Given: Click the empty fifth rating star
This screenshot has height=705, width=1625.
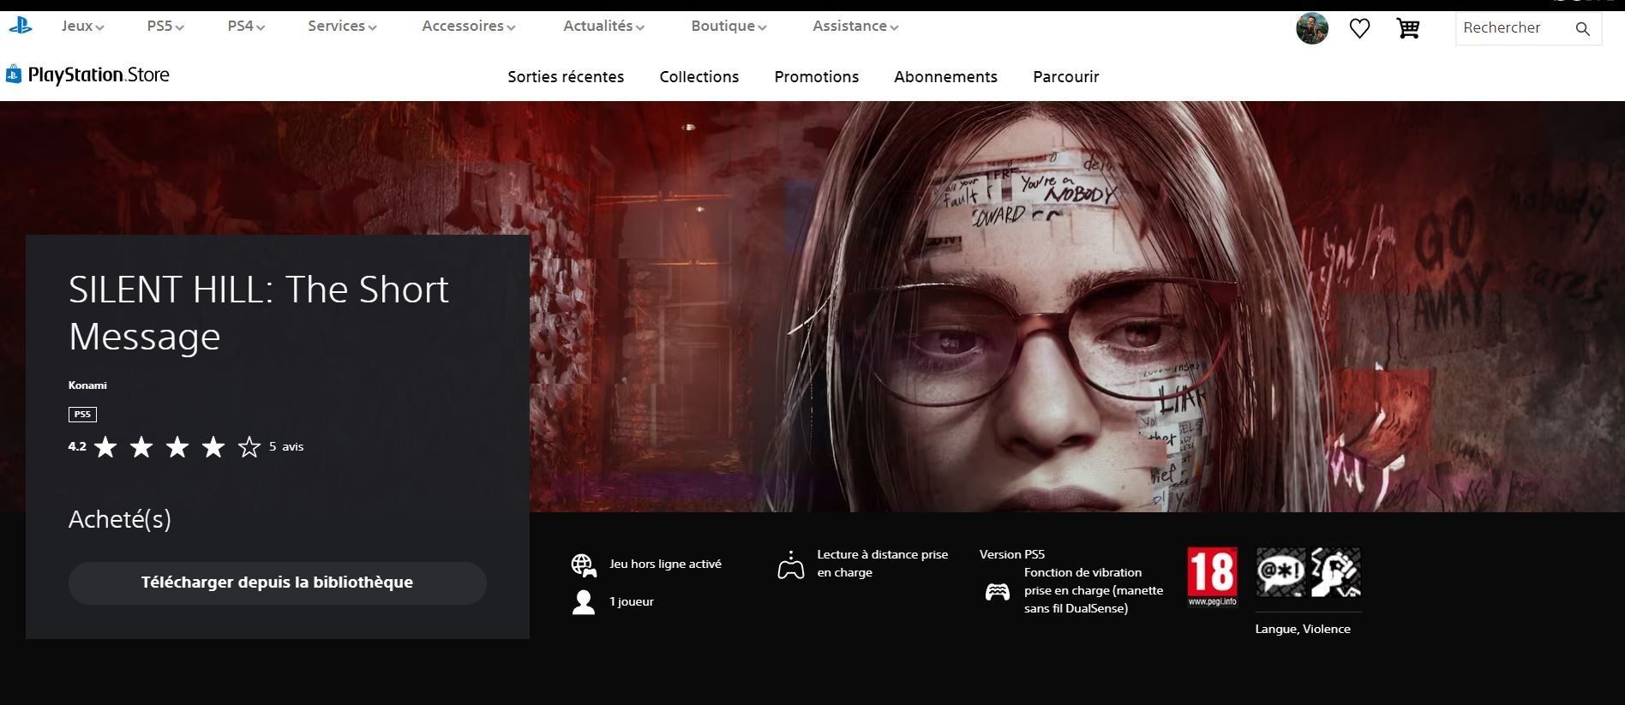Looking at the screenshot, I should tap(249, 446).
